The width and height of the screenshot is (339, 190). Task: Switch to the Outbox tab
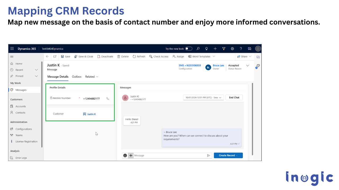coord(77,77)
